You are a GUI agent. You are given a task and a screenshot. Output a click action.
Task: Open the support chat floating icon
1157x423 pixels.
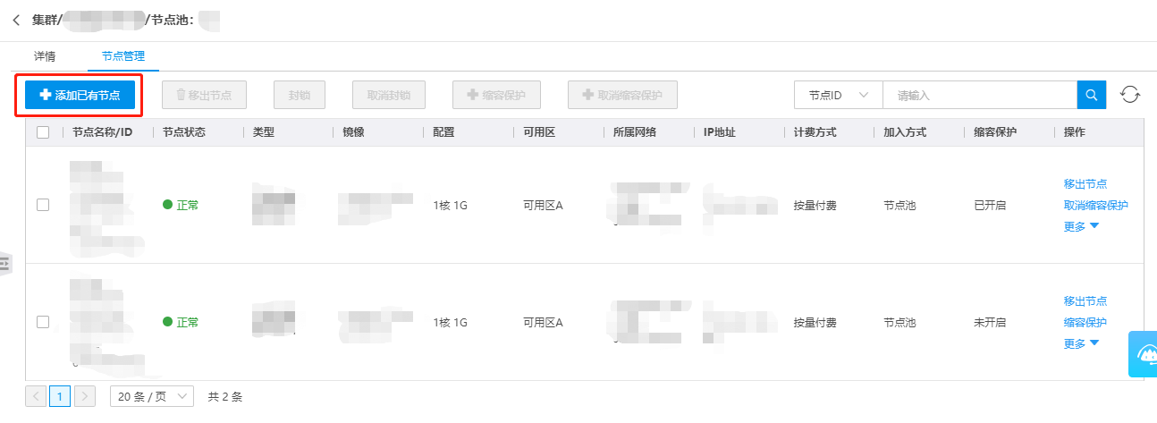coord(1144,355)
